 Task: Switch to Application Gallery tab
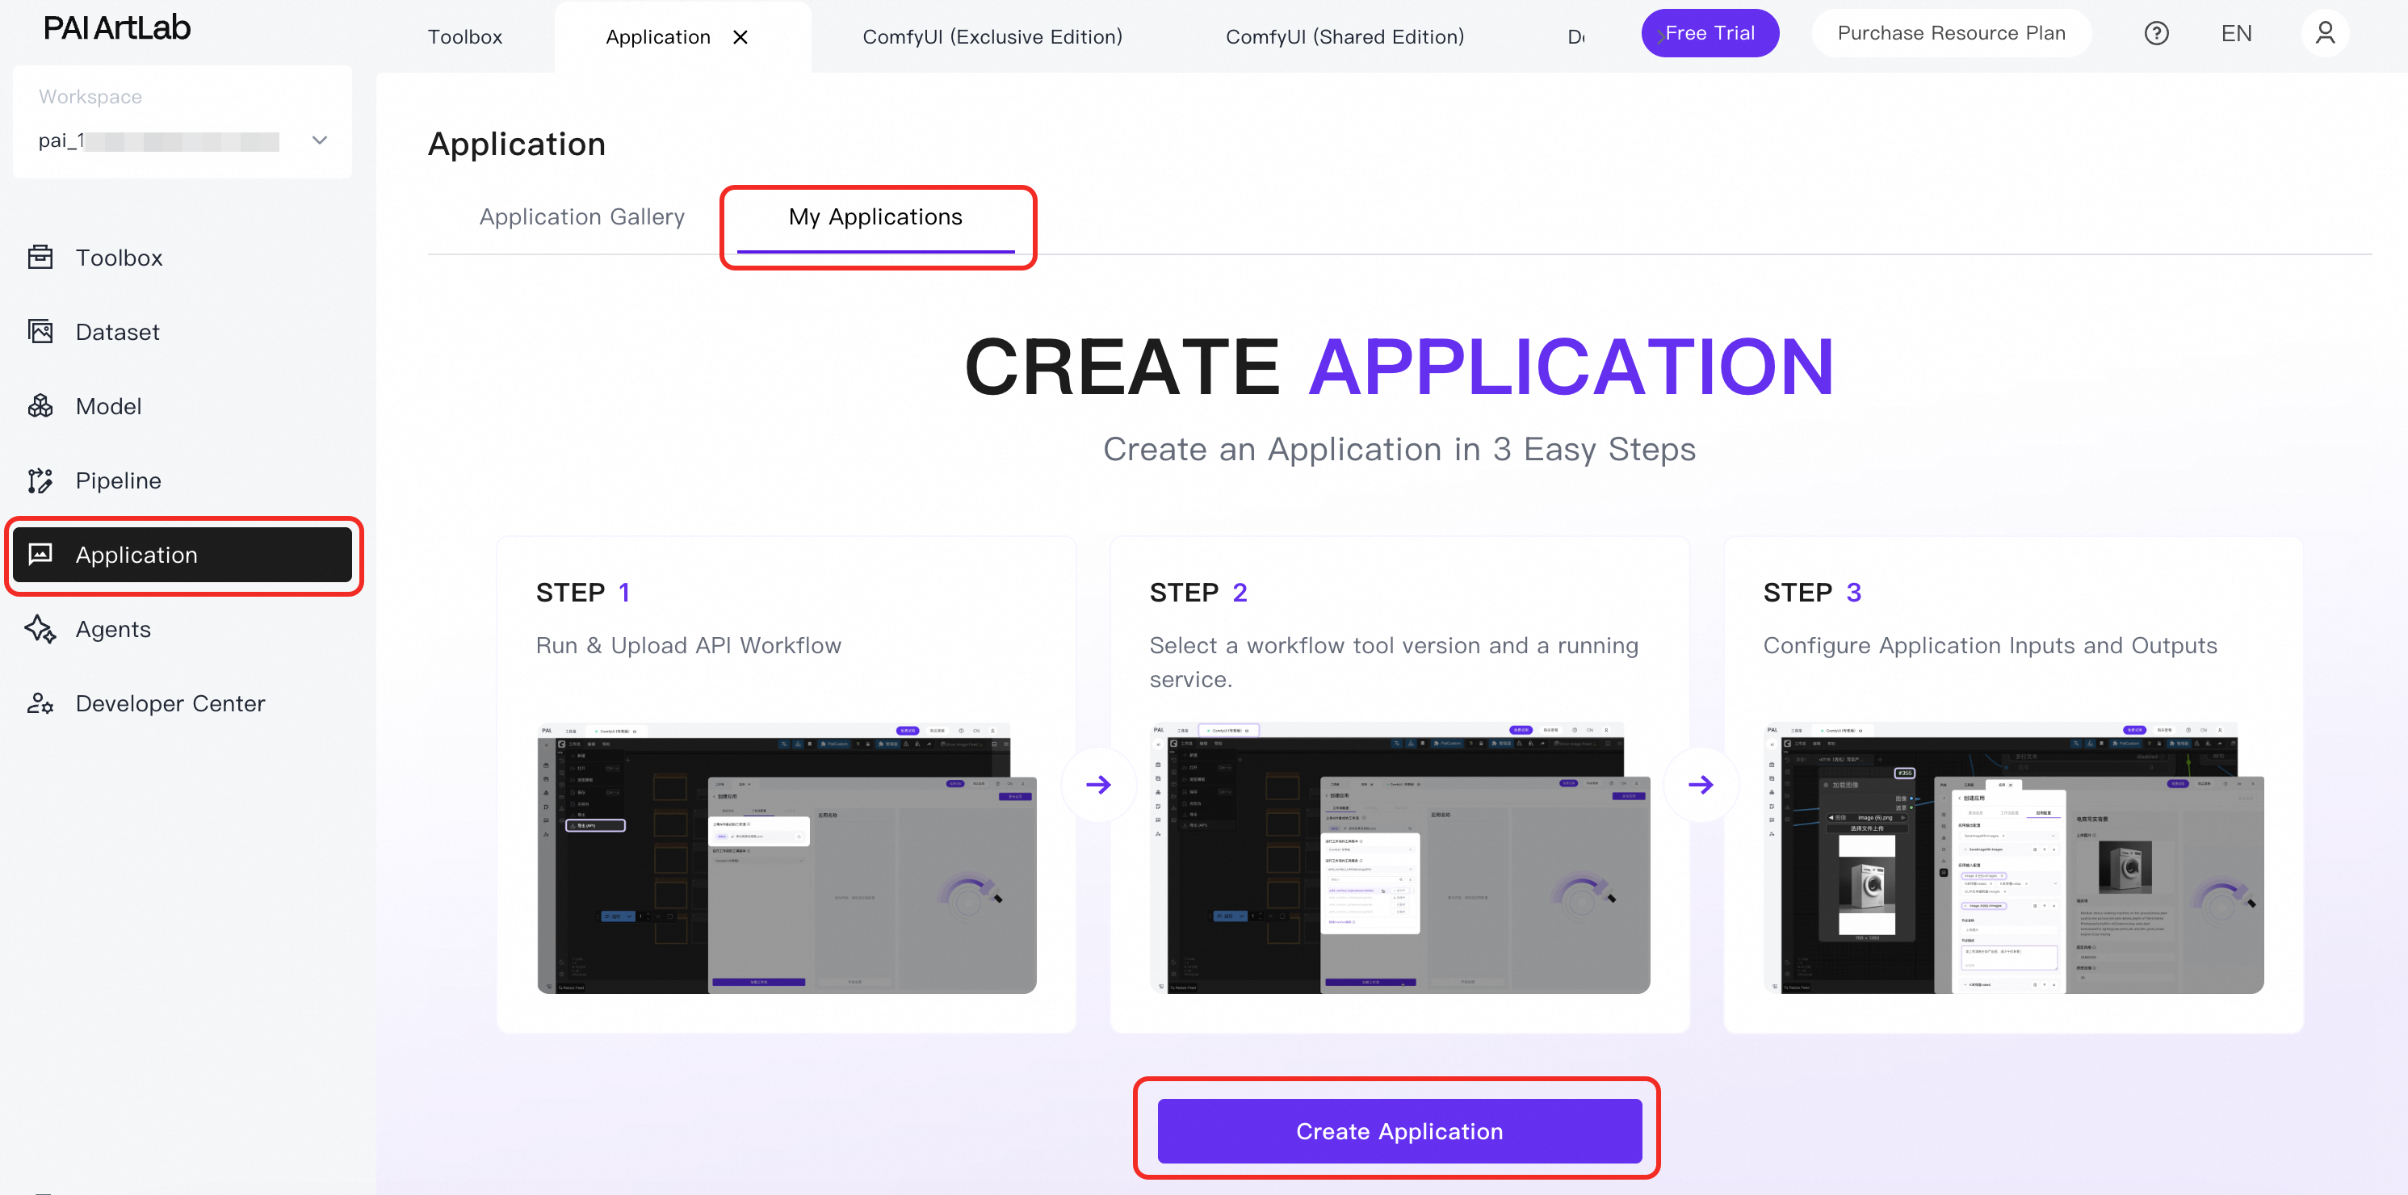coord(581,217)
